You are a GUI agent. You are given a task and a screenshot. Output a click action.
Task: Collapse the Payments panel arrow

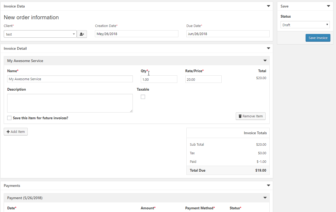[x=269, y=186]
